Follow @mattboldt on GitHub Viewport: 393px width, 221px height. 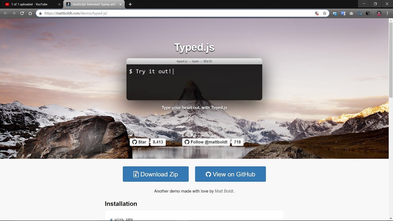tap(206, 142)
